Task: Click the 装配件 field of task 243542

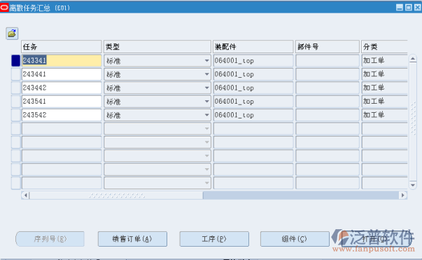Action: 253,115
